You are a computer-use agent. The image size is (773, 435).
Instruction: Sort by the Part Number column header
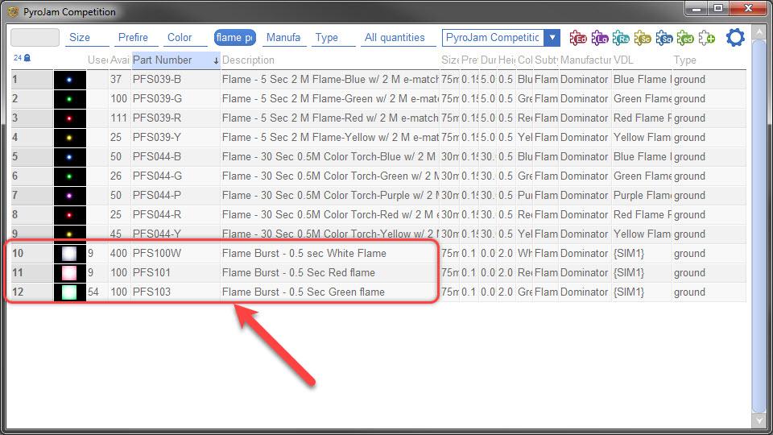(x=163, y=60)
